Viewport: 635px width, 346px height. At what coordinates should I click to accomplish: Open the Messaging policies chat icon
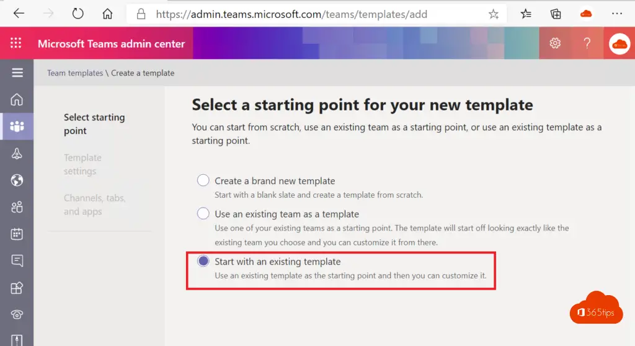pyautogui.click(x=17, y=260)
